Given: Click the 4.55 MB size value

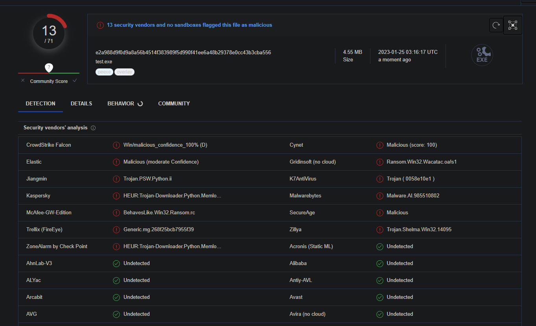Looking at the screenshot, I should [x=353, y=52].
